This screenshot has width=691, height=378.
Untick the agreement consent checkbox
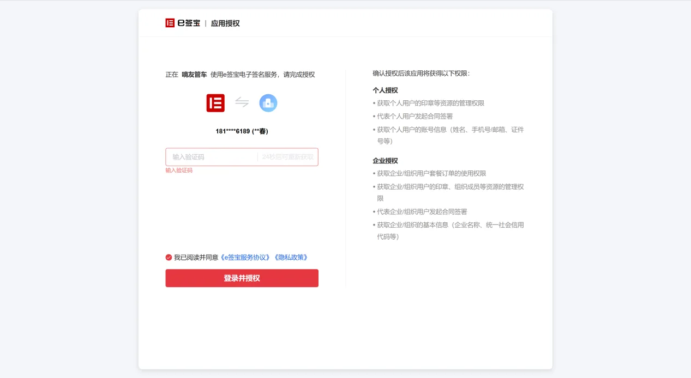(x=169, y=258)
